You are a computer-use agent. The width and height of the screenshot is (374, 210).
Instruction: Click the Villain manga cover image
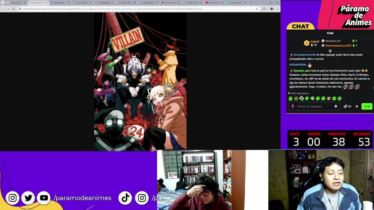[x=140, y=82]
